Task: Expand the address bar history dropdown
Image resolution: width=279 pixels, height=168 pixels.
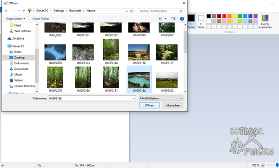Action: [x=126, y=11]
